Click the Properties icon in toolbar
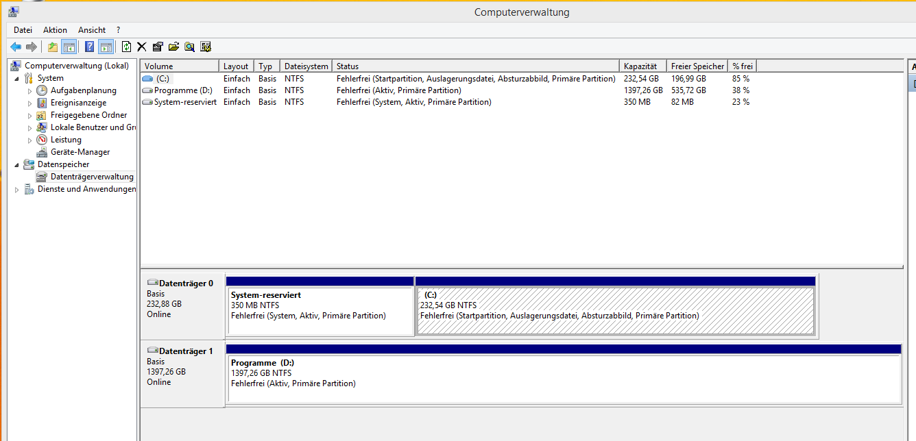916x441 pixels. pyautogui.click(x=158, y=47)
